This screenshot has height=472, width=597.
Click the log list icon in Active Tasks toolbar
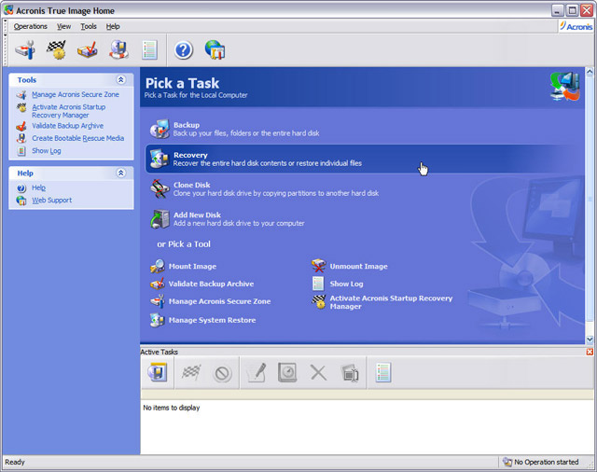click(383, 372)
